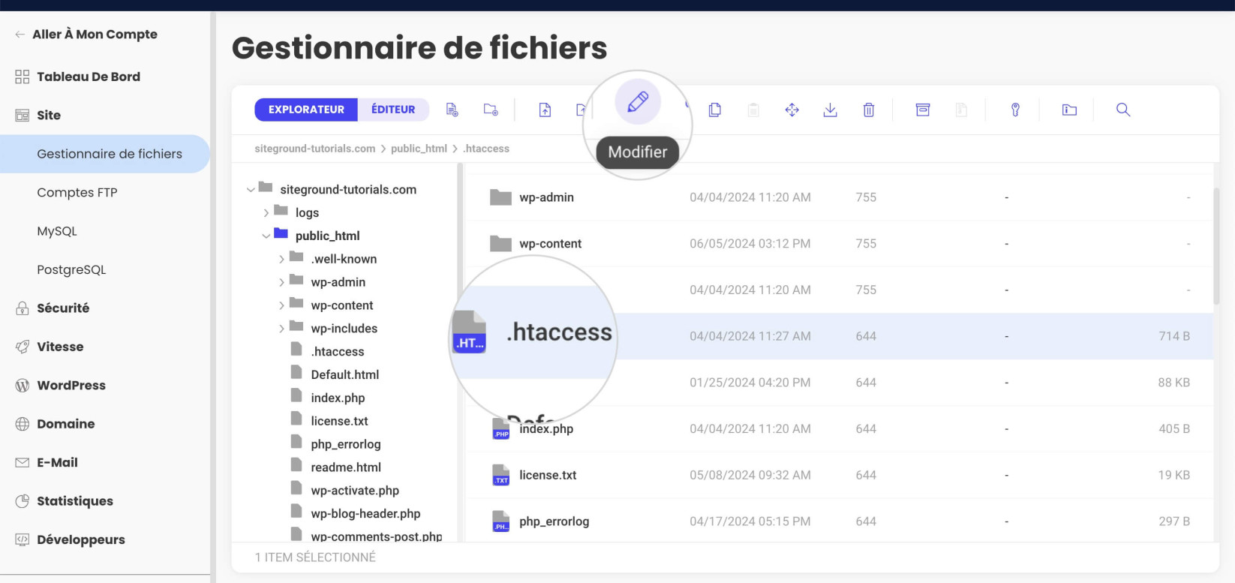Image resolution: width=1235 pixels, height=583 pixels.
Task: Click the file list vertical scrollbar
Action: click(1216, 246)
